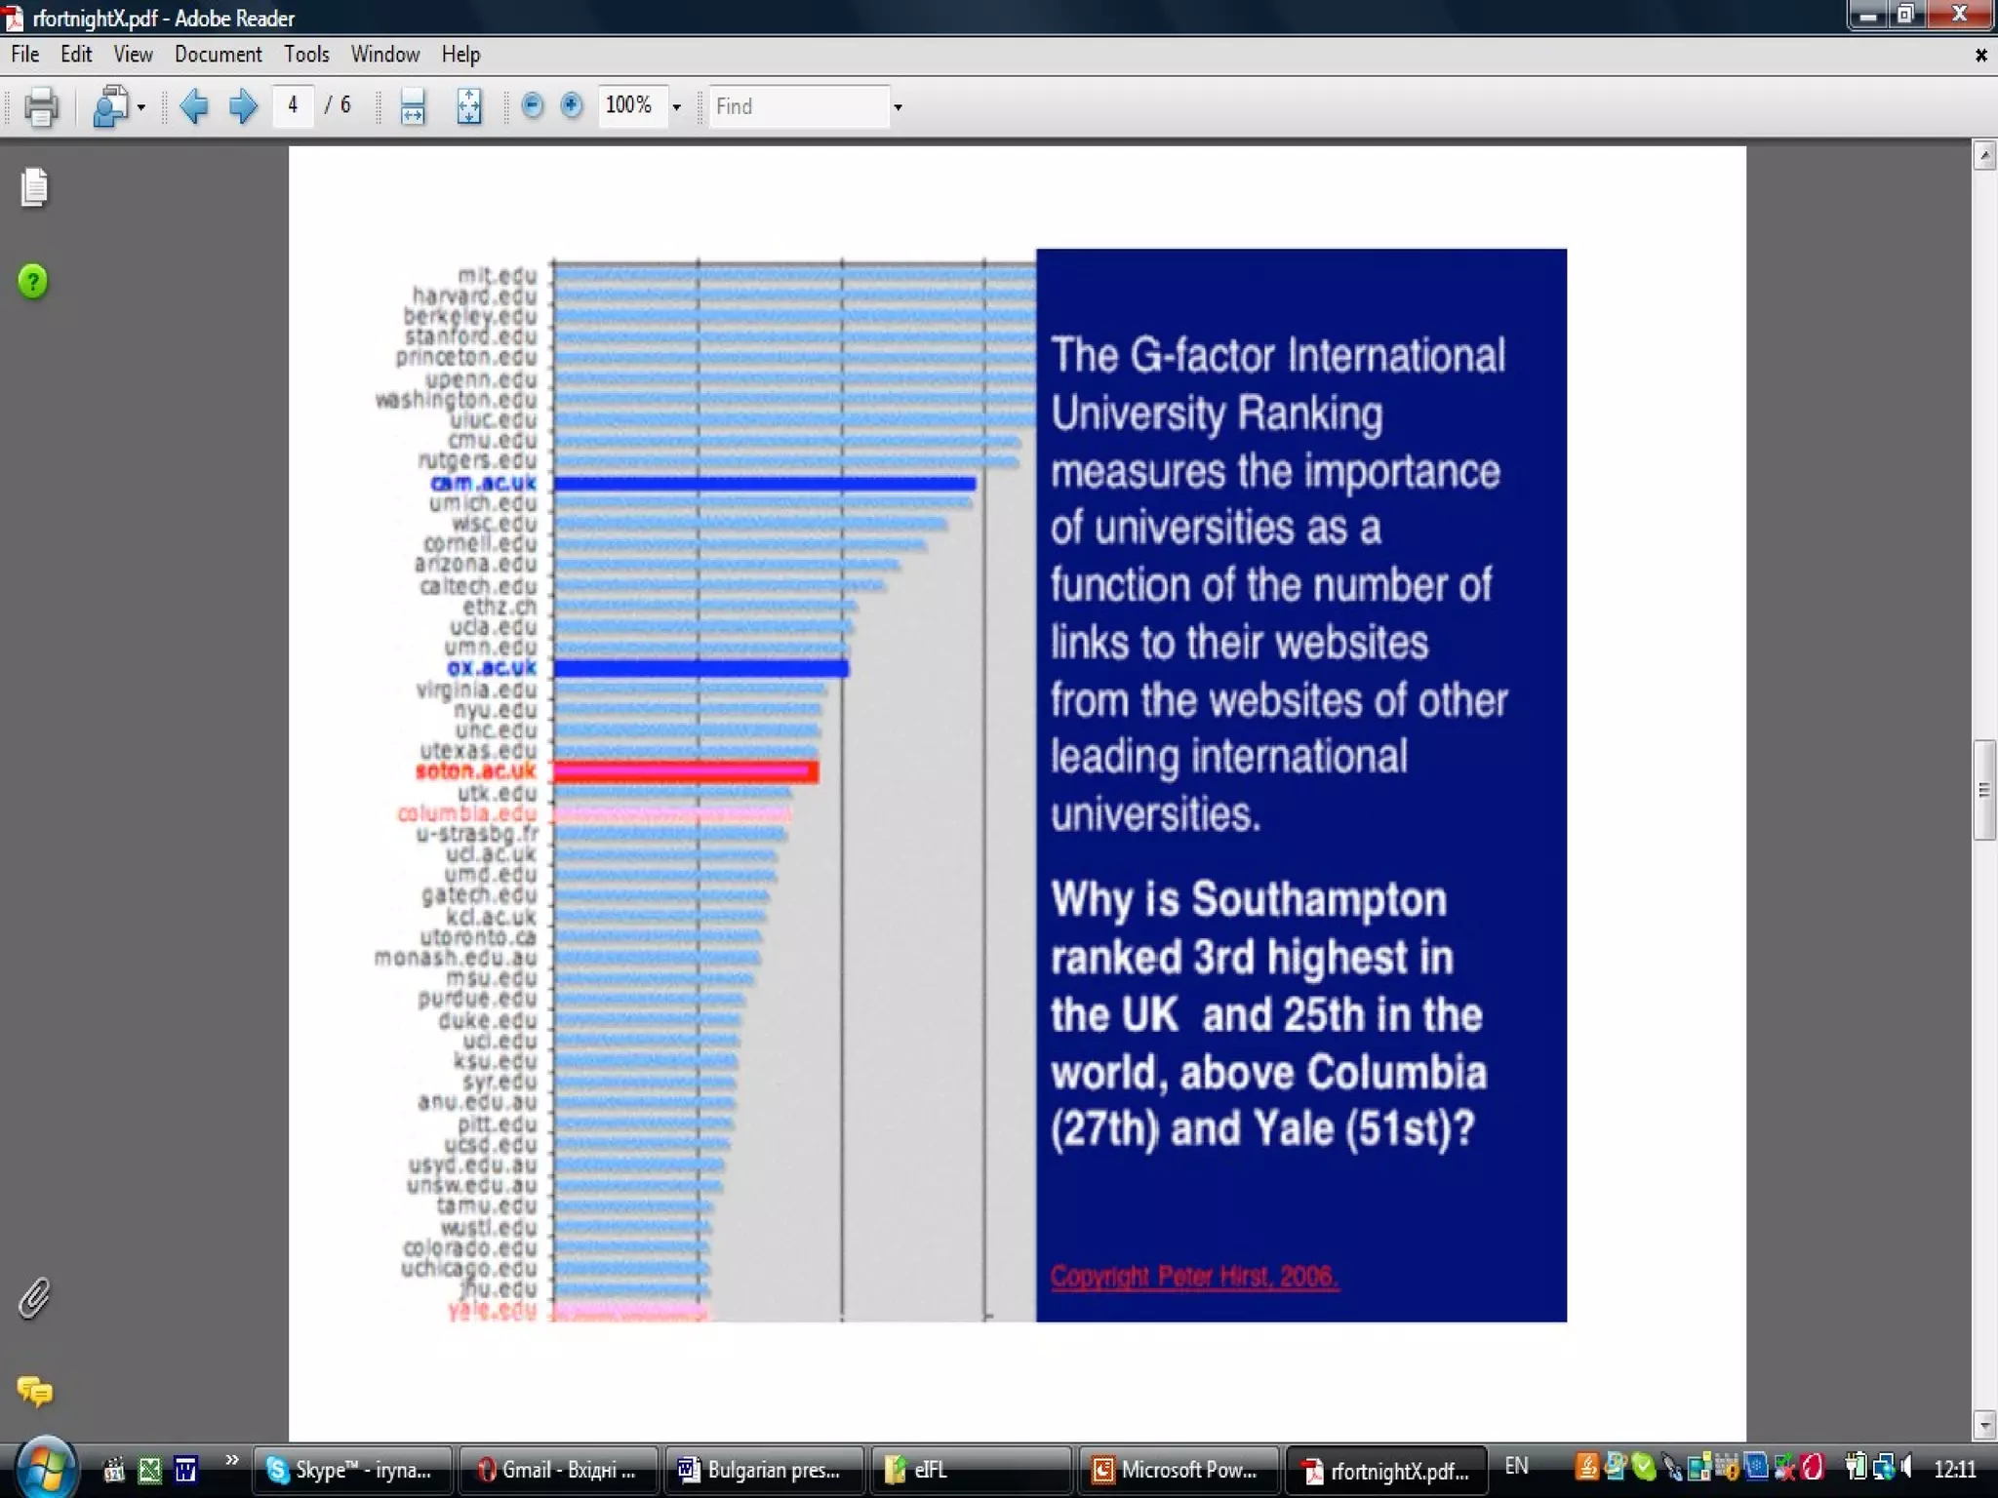Expand the zoom percentage dropdown

(x=676, y=107)
